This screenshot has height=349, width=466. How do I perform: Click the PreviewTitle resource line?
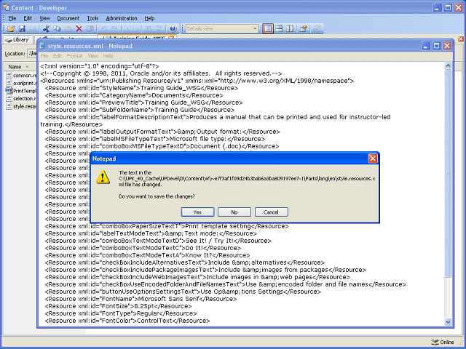point(143,103)
